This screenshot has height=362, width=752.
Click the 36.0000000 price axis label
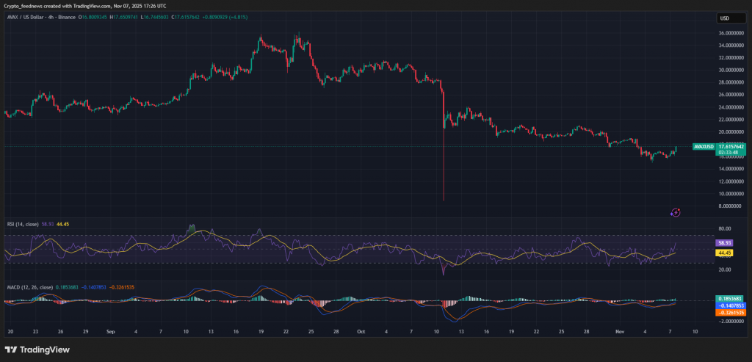731,33
